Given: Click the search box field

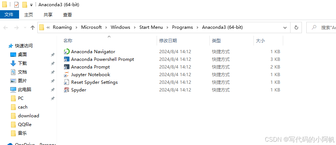Looking at the screenshot, I should tap(321, 27).
